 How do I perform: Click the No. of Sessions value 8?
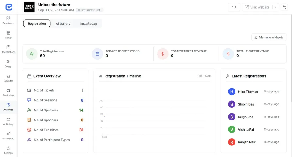coord(82,100)
